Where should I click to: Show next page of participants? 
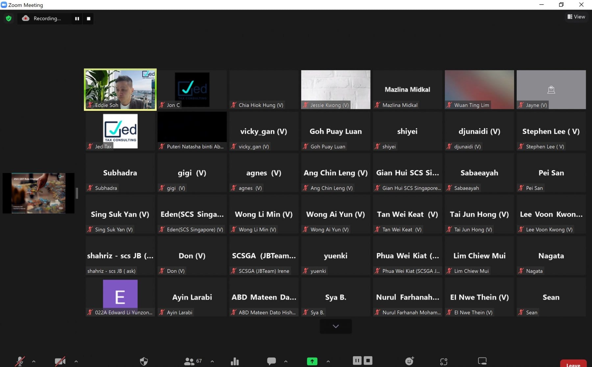point(335,326)
